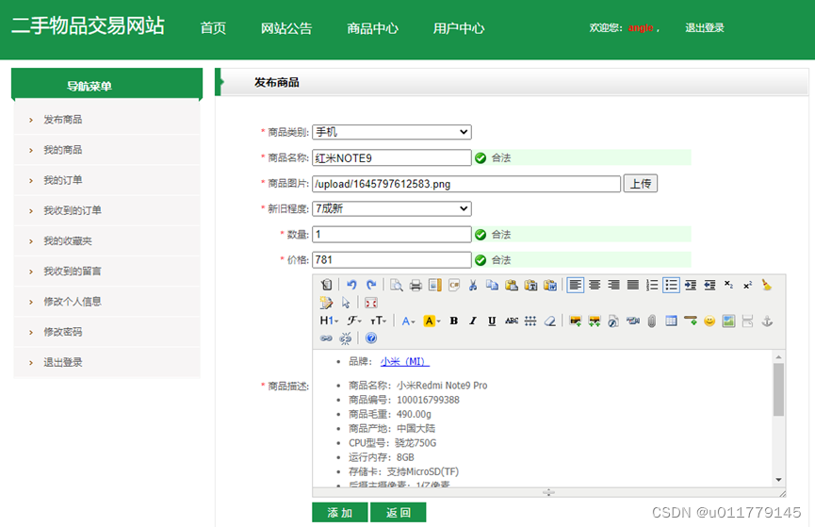This screenshot has width=815, height=527.
Task: Paste from Word icon
Action: (x=550, y=285)
